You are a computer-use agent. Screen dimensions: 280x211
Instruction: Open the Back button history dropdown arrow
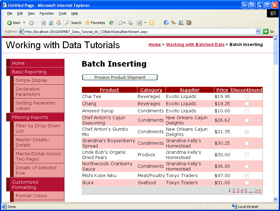point(24,23)
